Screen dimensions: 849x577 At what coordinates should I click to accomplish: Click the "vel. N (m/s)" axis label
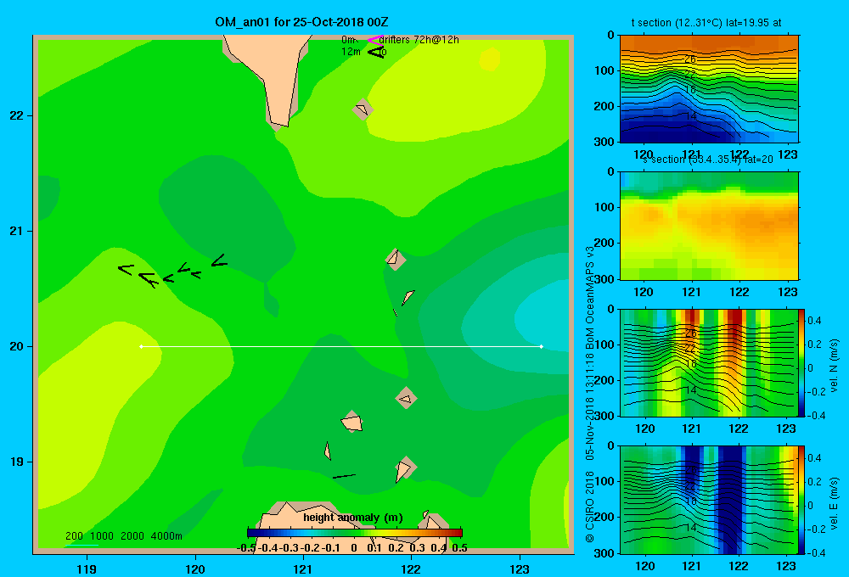pyautogui.click(x=834, y=366)
